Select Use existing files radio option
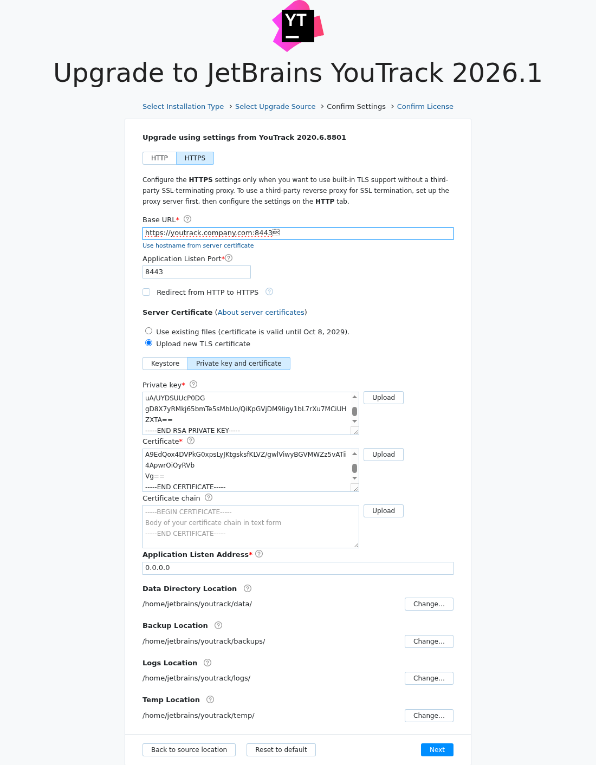The image size is (596, 765). point(148,331)
